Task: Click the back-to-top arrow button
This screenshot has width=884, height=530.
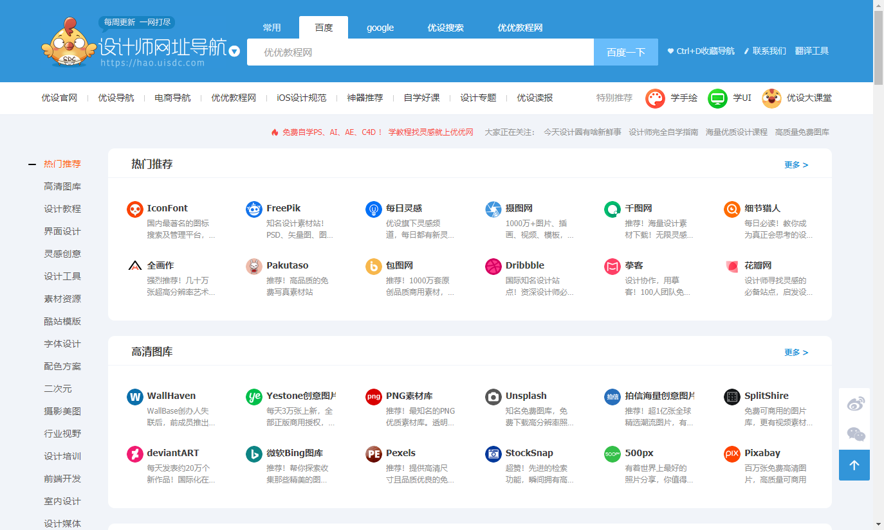Action: tap(854, 465)
